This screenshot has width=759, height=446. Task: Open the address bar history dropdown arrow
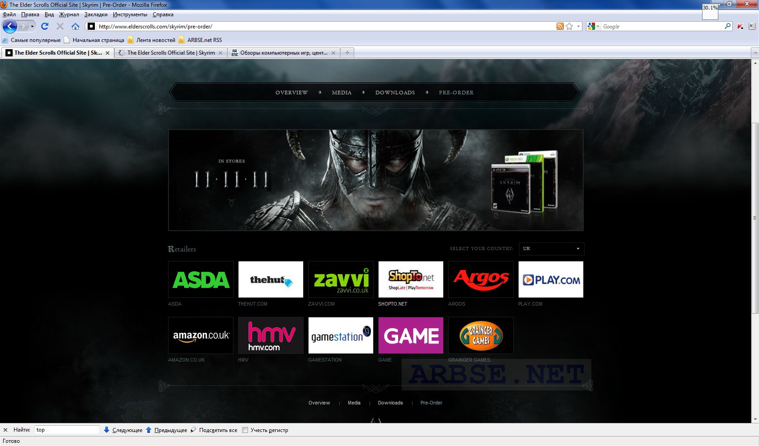coord(578,26)
